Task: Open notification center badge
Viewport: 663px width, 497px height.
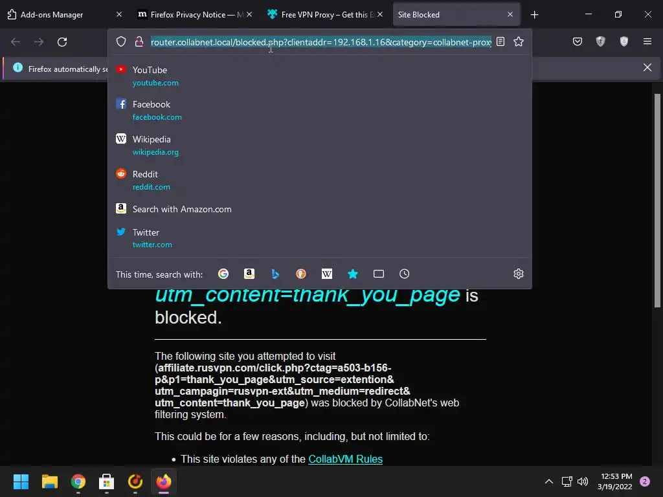Action: point(645,481)
